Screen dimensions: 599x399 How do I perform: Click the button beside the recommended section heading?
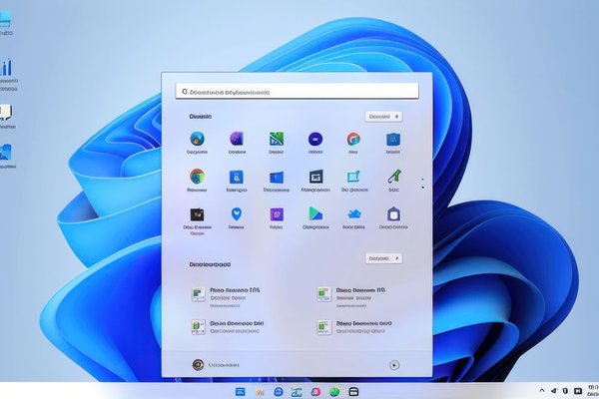(x=383, y=258)
